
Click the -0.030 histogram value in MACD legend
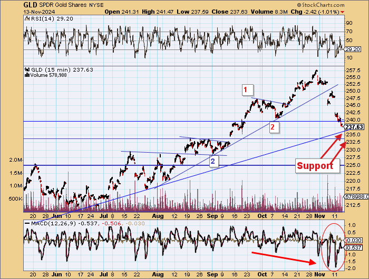coord(135,224)
